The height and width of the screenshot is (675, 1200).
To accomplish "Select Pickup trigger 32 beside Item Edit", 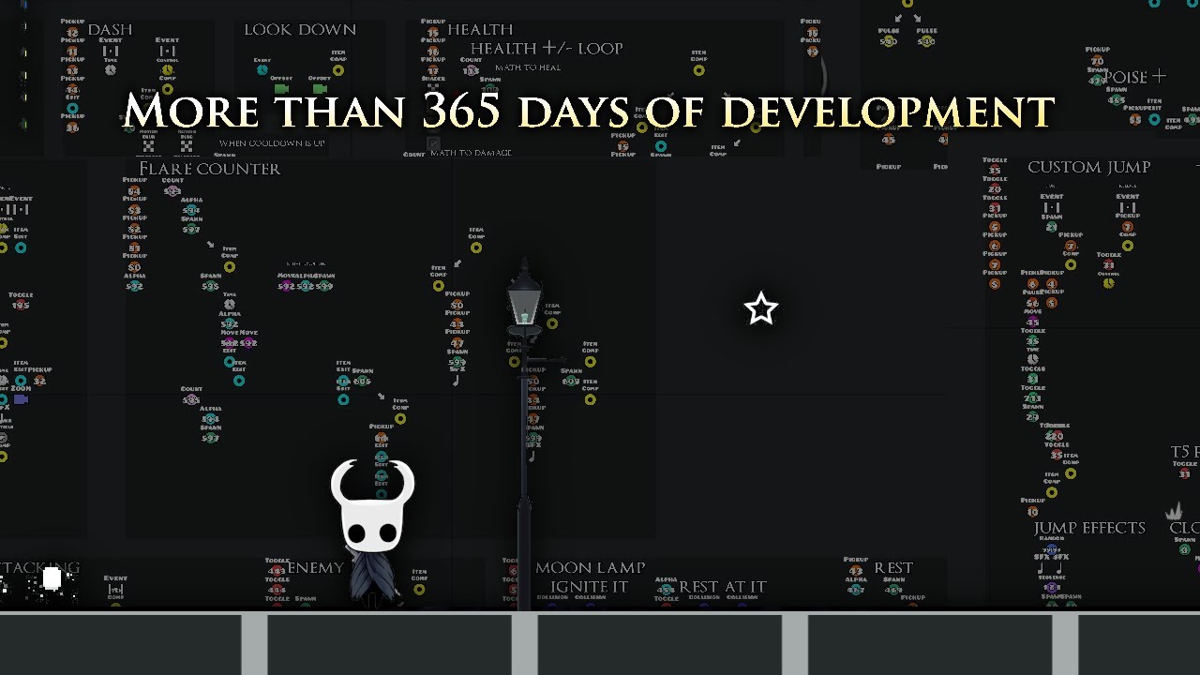I will pyautogui.click(x=39, y=381).
